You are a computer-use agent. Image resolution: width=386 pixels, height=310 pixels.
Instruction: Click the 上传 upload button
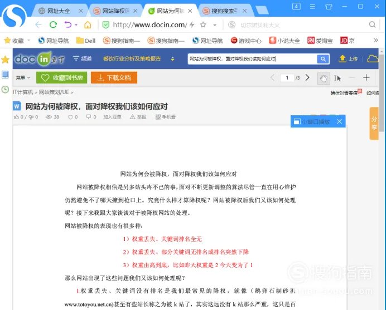click(x=348, y=58)
